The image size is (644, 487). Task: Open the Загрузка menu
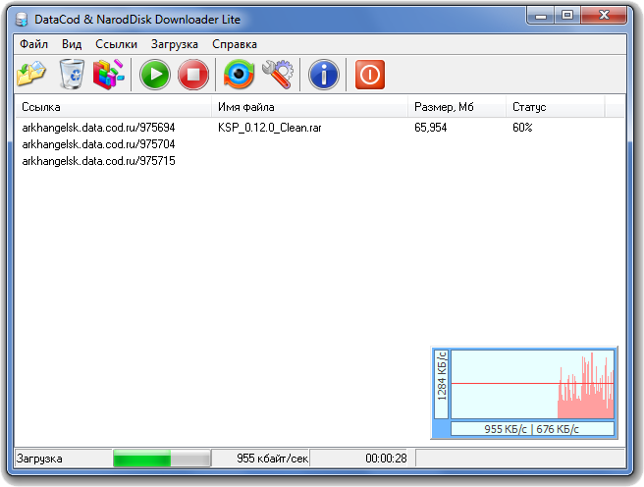coord(175,44)
